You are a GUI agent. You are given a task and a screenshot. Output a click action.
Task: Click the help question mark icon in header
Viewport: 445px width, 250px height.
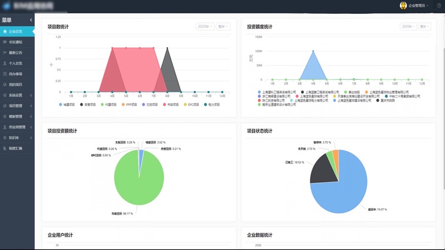438,6
